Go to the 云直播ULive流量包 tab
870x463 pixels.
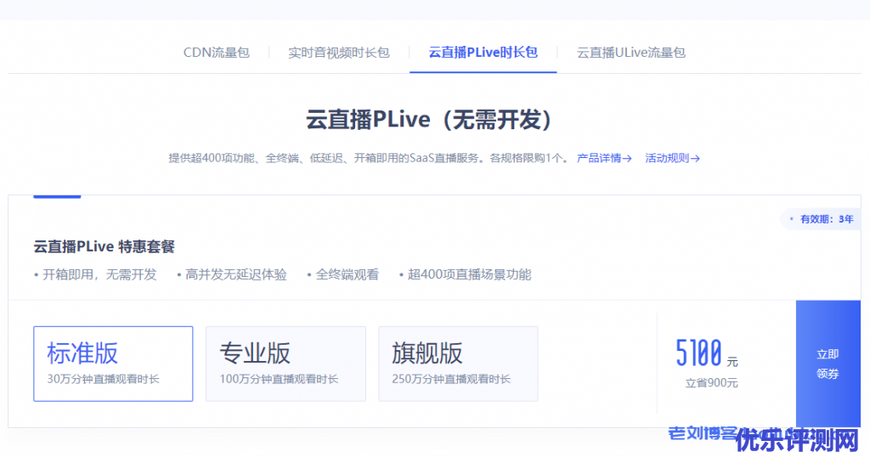(631, 53)
